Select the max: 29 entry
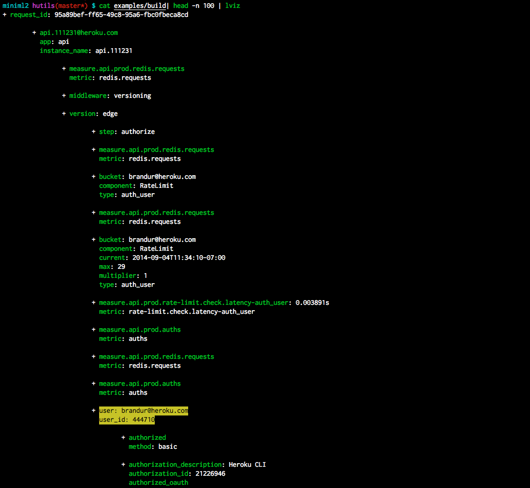Image resolution: width=530 pixels, height=488 pixels. [112, 267]
